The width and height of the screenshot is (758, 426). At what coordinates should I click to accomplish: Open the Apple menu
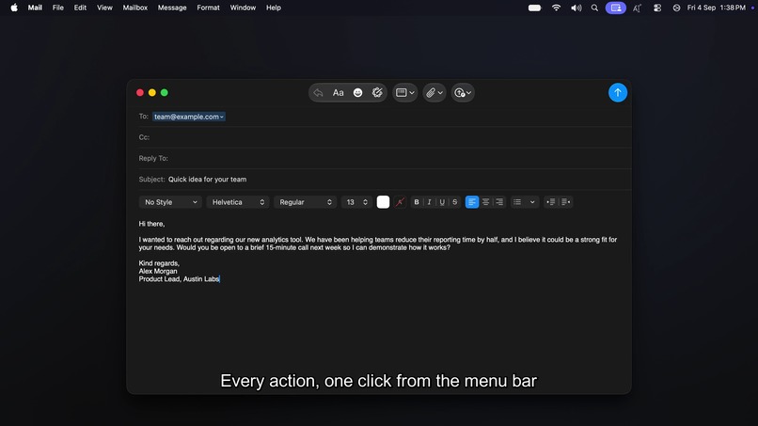[x=14, y=8]
